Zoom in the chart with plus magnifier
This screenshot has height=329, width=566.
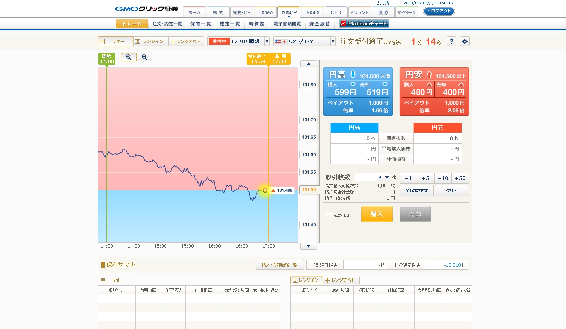click(x=144, y=57)
